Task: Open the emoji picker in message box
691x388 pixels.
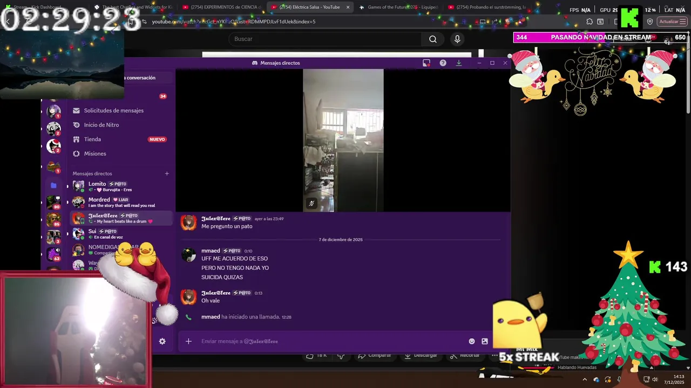Action: pyautogui.click(x=472, y=341)
